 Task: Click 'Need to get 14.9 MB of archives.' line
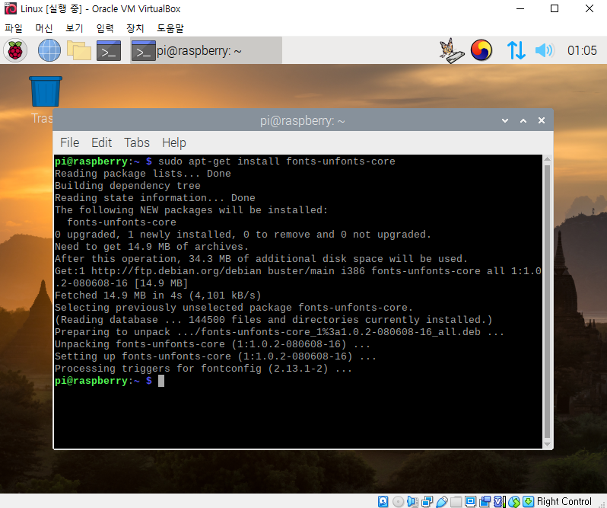(x=151, y=247)
